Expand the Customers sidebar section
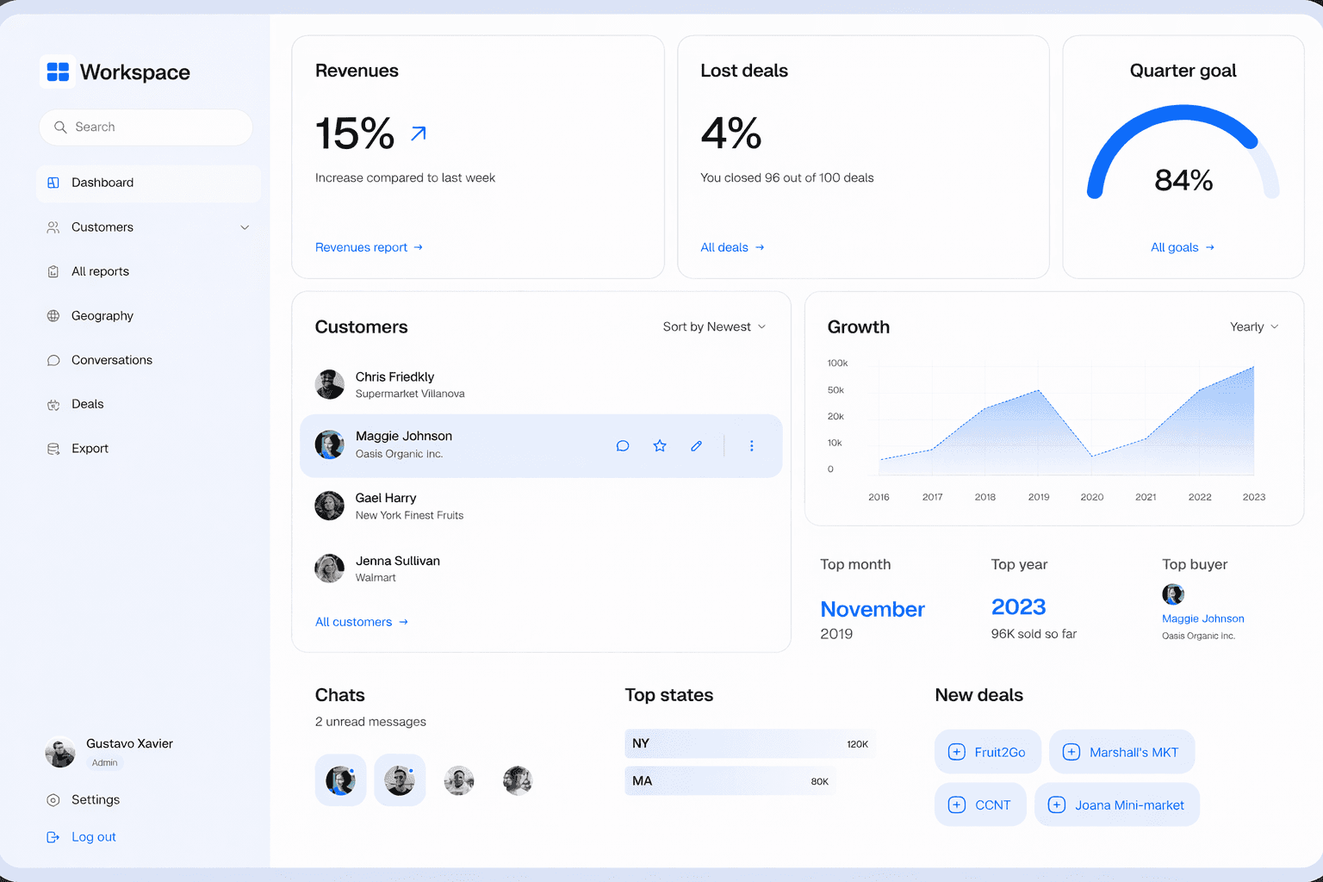The height and width of the screenshot is (882, 1323). [x=245, y=227]
